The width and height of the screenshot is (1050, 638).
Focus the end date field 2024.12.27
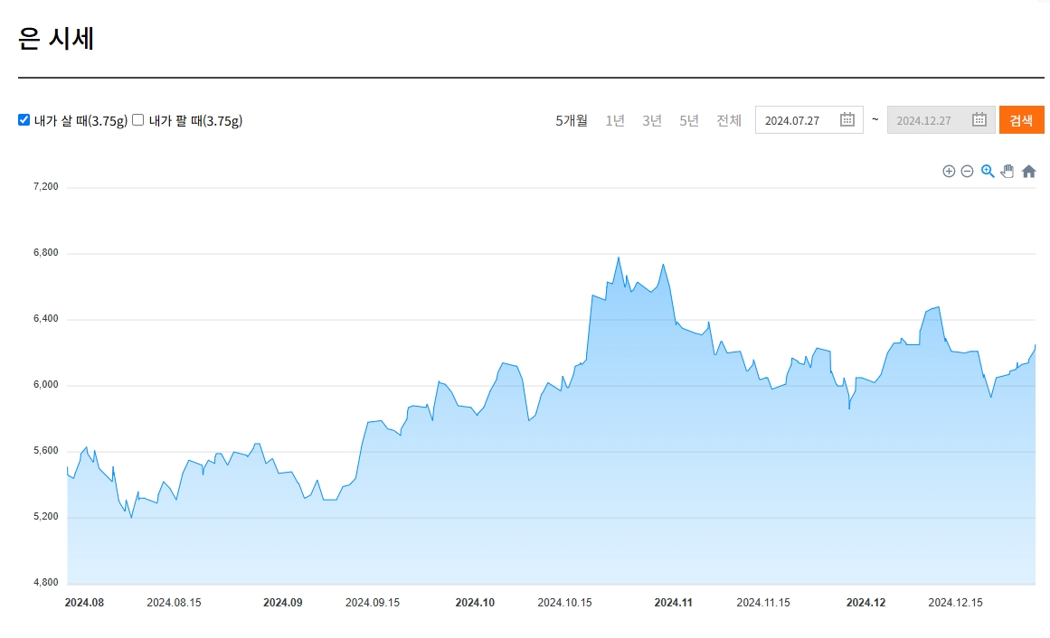(x=941, y=120)
